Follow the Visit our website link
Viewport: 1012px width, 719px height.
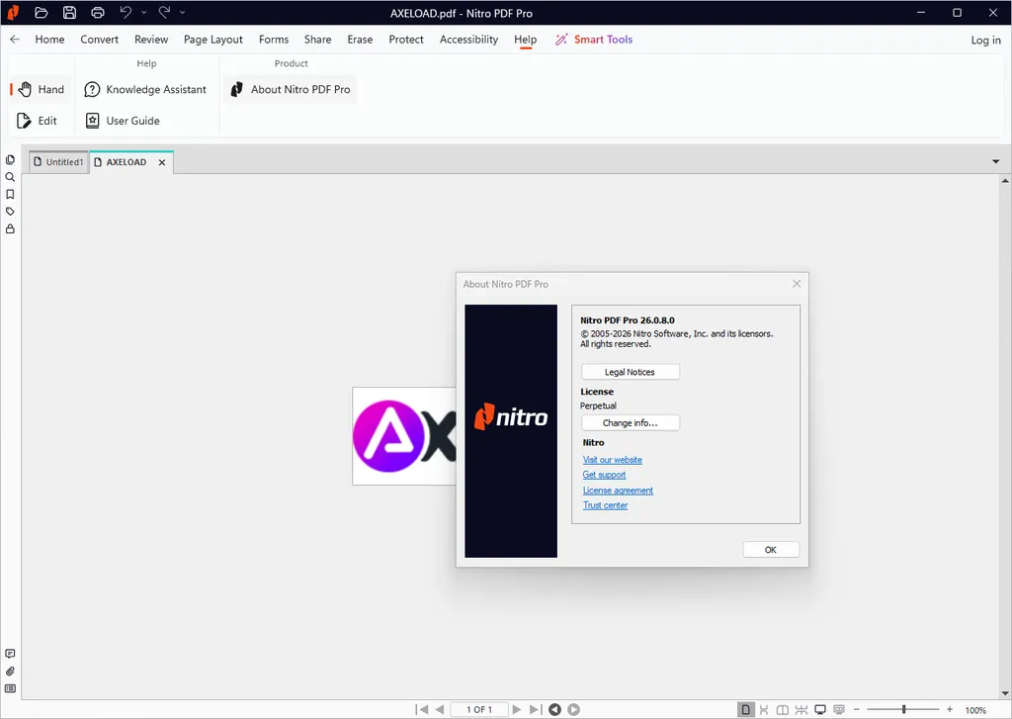[x=612, y=460]
